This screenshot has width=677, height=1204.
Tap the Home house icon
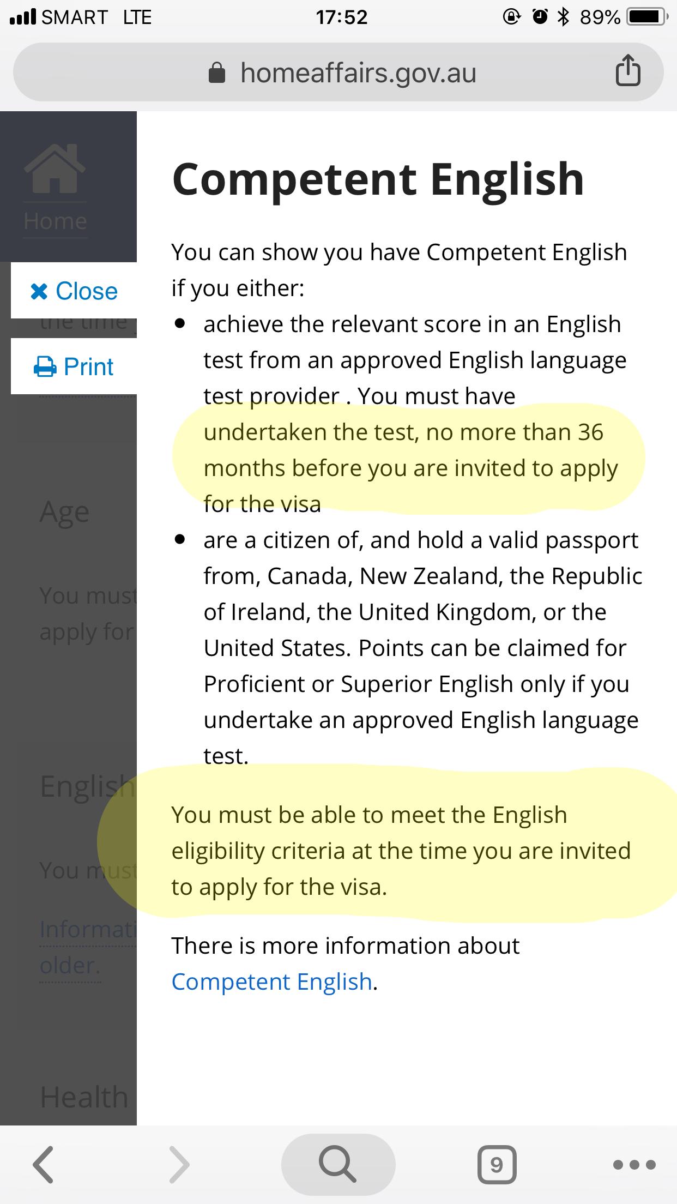[55, 168]
